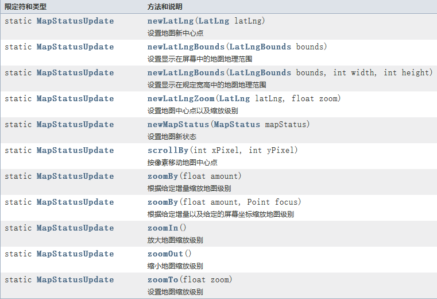Click 'int xPixel' parameter in scrollBy
Screen dimensions: 437x299
pos(216,151)
